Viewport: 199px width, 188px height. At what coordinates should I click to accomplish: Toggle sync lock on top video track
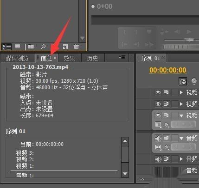tap(166, 92)
